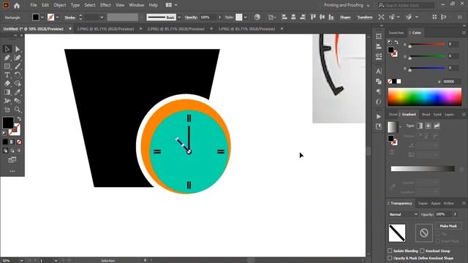Open Edit Toolbar three-dots button
Image resolution: width=468 pixels, height=263 pixels.
click(x=12, y=172)
